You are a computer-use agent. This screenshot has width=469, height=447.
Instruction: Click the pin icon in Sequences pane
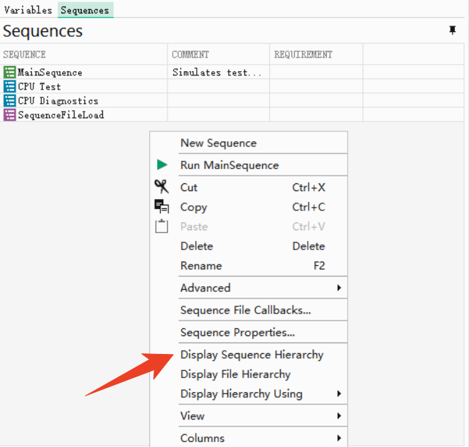[x=452, y=31]
